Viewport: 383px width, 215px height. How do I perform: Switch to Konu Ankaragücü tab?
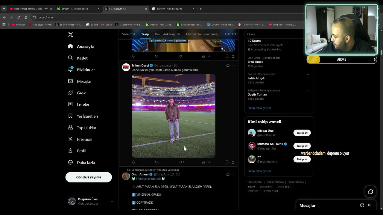pos(167,34)
